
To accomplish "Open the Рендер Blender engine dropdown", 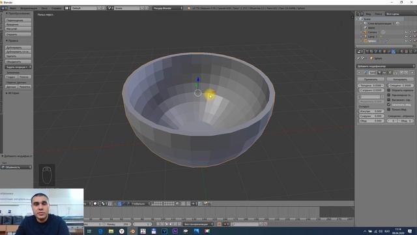I will tap(167, 8).
